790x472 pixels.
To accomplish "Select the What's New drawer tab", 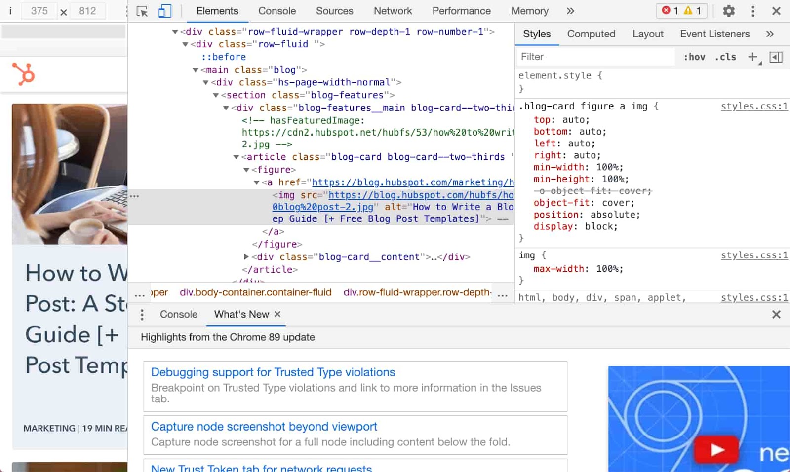I will tap(241, 314).
